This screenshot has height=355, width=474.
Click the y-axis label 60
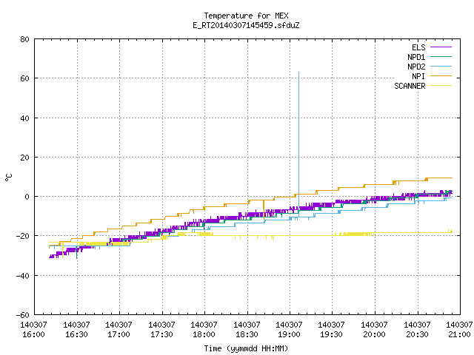click(24, 78)
